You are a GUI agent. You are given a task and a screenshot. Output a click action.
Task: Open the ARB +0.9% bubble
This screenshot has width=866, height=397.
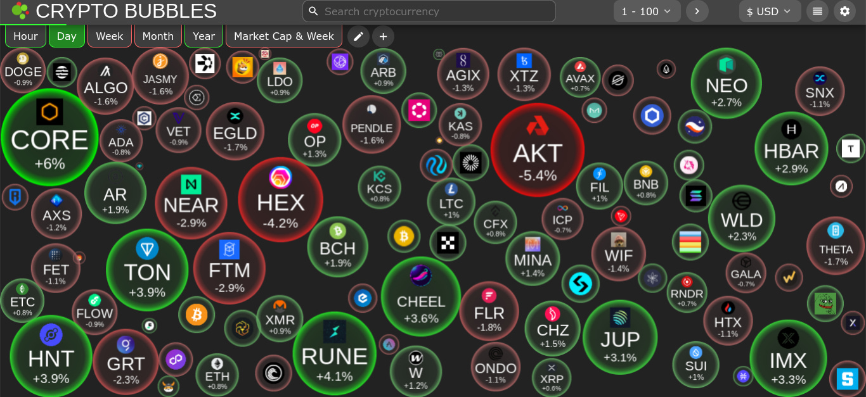383,71
